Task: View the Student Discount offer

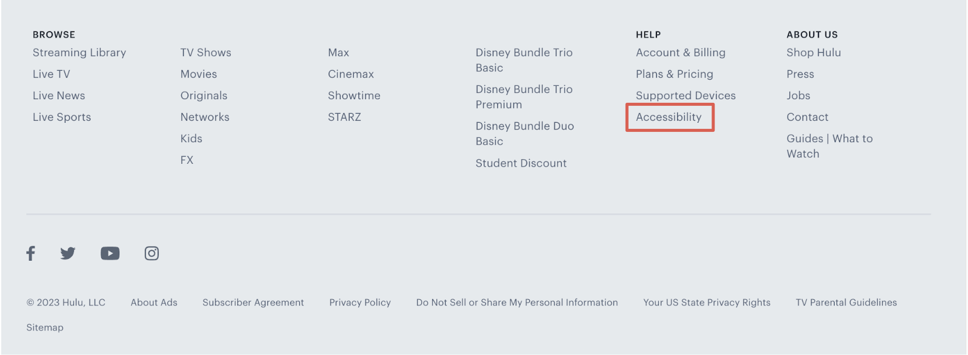Action: point(521,163)
